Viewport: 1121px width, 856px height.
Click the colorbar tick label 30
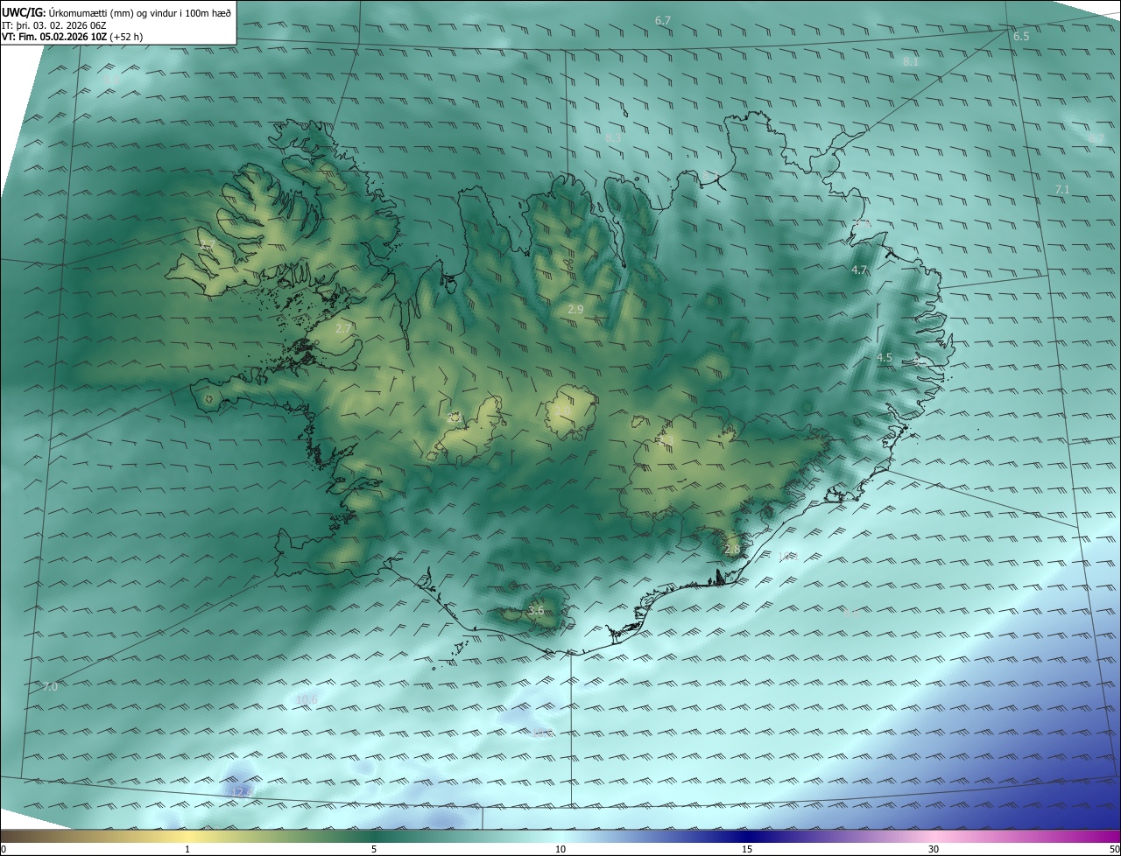[x=934, y=850]
